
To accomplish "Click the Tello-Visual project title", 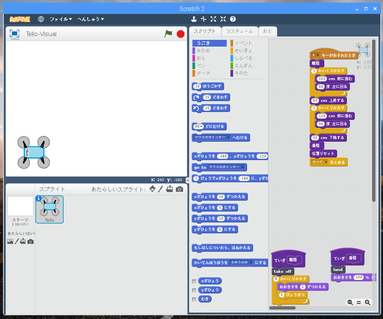I will [41, 34].
